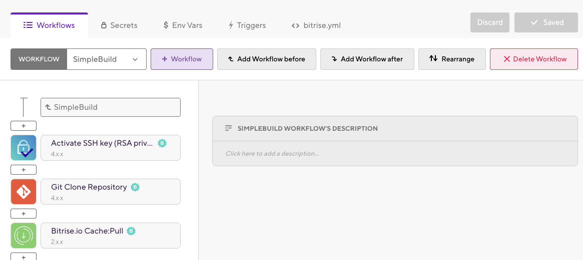Add a step above Activate SSH key

pyautogui.click(x=24, y=126)
